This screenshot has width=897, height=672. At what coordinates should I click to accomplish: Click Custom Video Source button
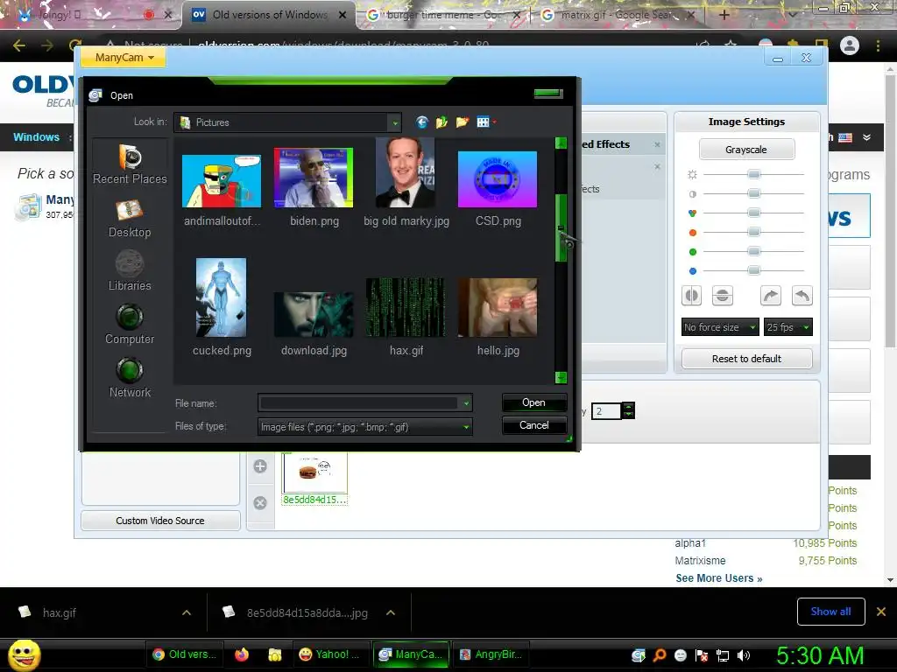[160, 521]
